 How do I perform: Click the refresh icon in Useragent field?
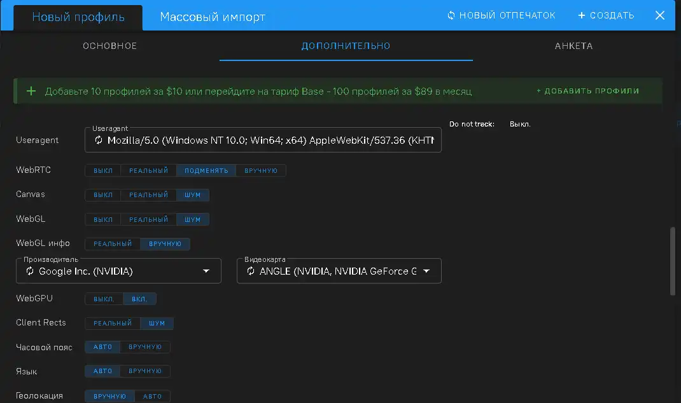point(99,140)
